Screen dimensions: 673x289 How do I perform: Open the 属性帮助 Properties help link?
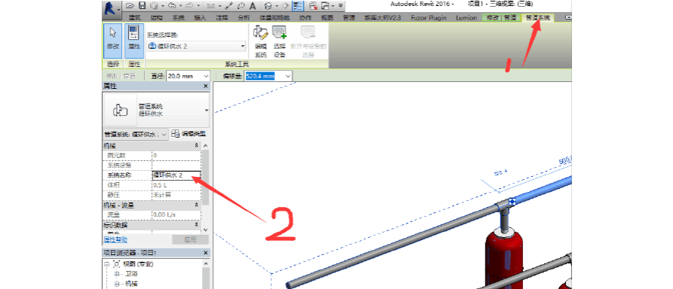(115, 239)
